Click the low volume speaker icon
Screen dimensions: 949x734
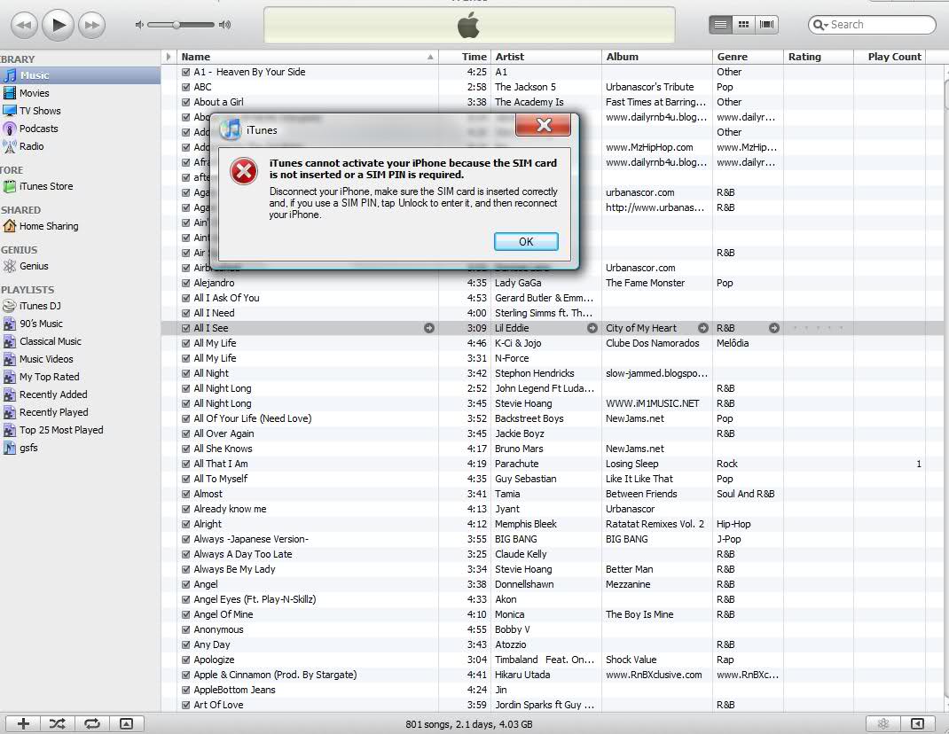[139, 25]
